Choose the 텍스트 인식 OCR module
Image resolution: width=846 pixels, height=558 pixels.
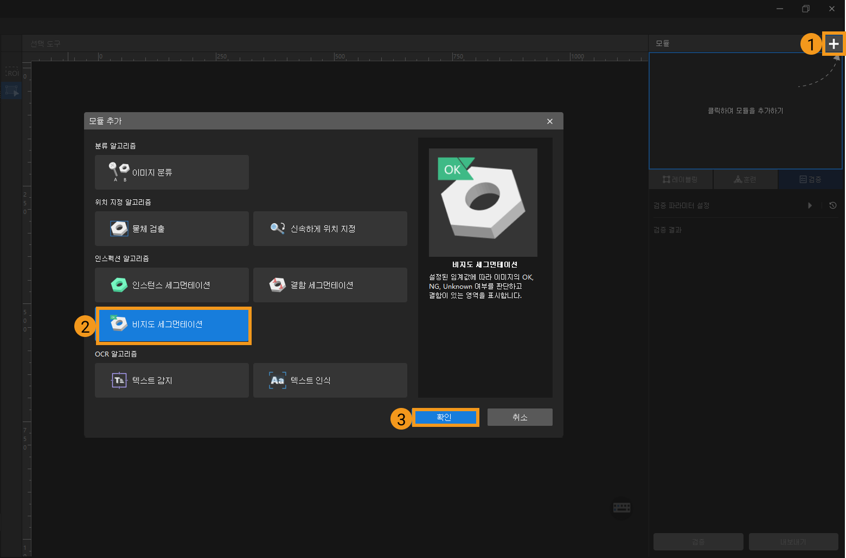tap(330, 380)
